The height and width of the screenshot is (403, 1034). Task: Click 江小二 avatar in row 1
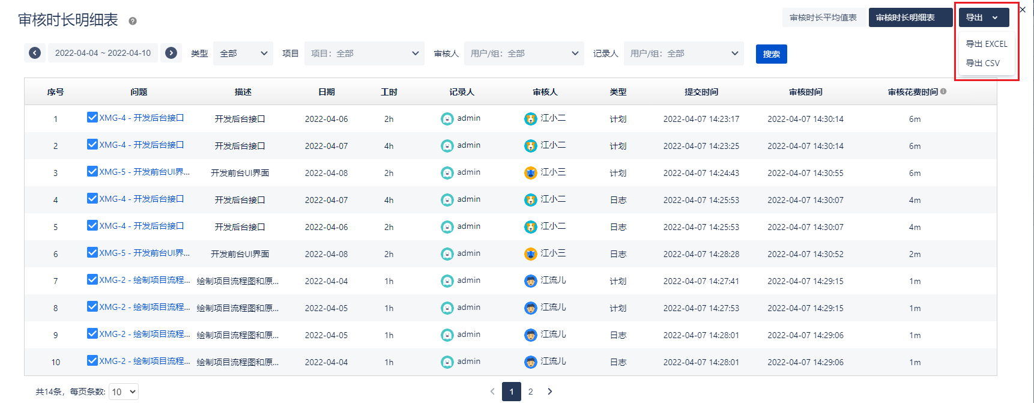click(530, 119)
